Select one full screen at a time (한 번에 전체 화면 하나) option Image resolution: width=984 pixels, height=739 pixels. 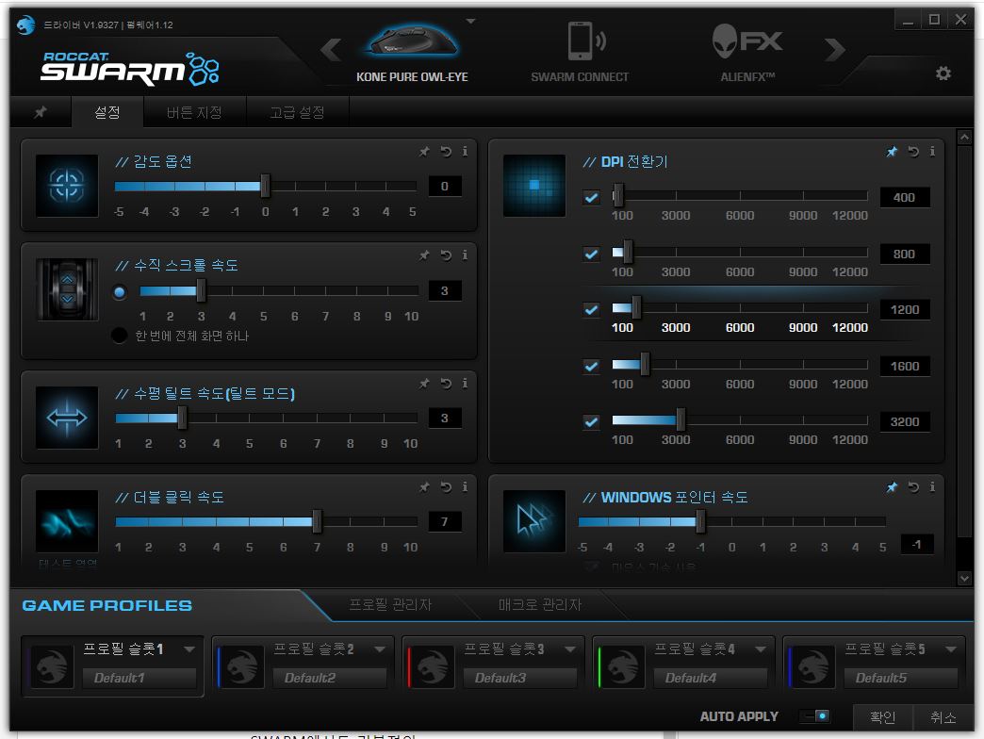click(x=120, y=336)
